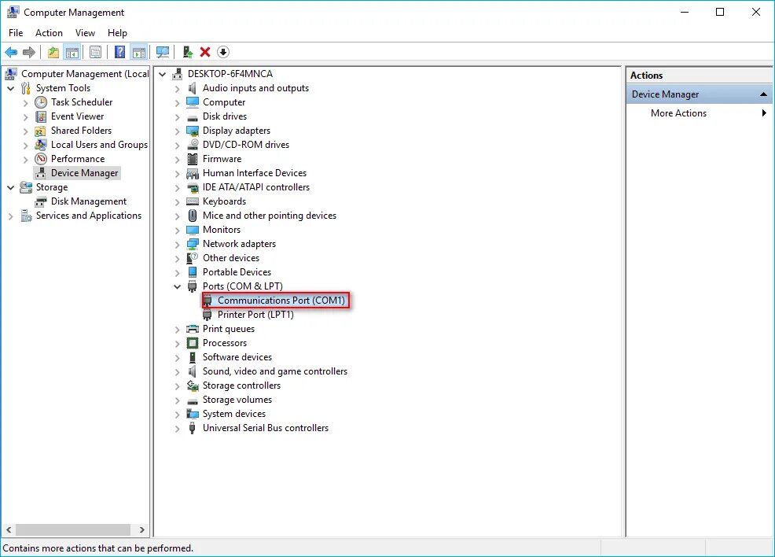Click the Firmware chip icon
Viewport: 775px width, 557px height.
click(x=193, y=159)
